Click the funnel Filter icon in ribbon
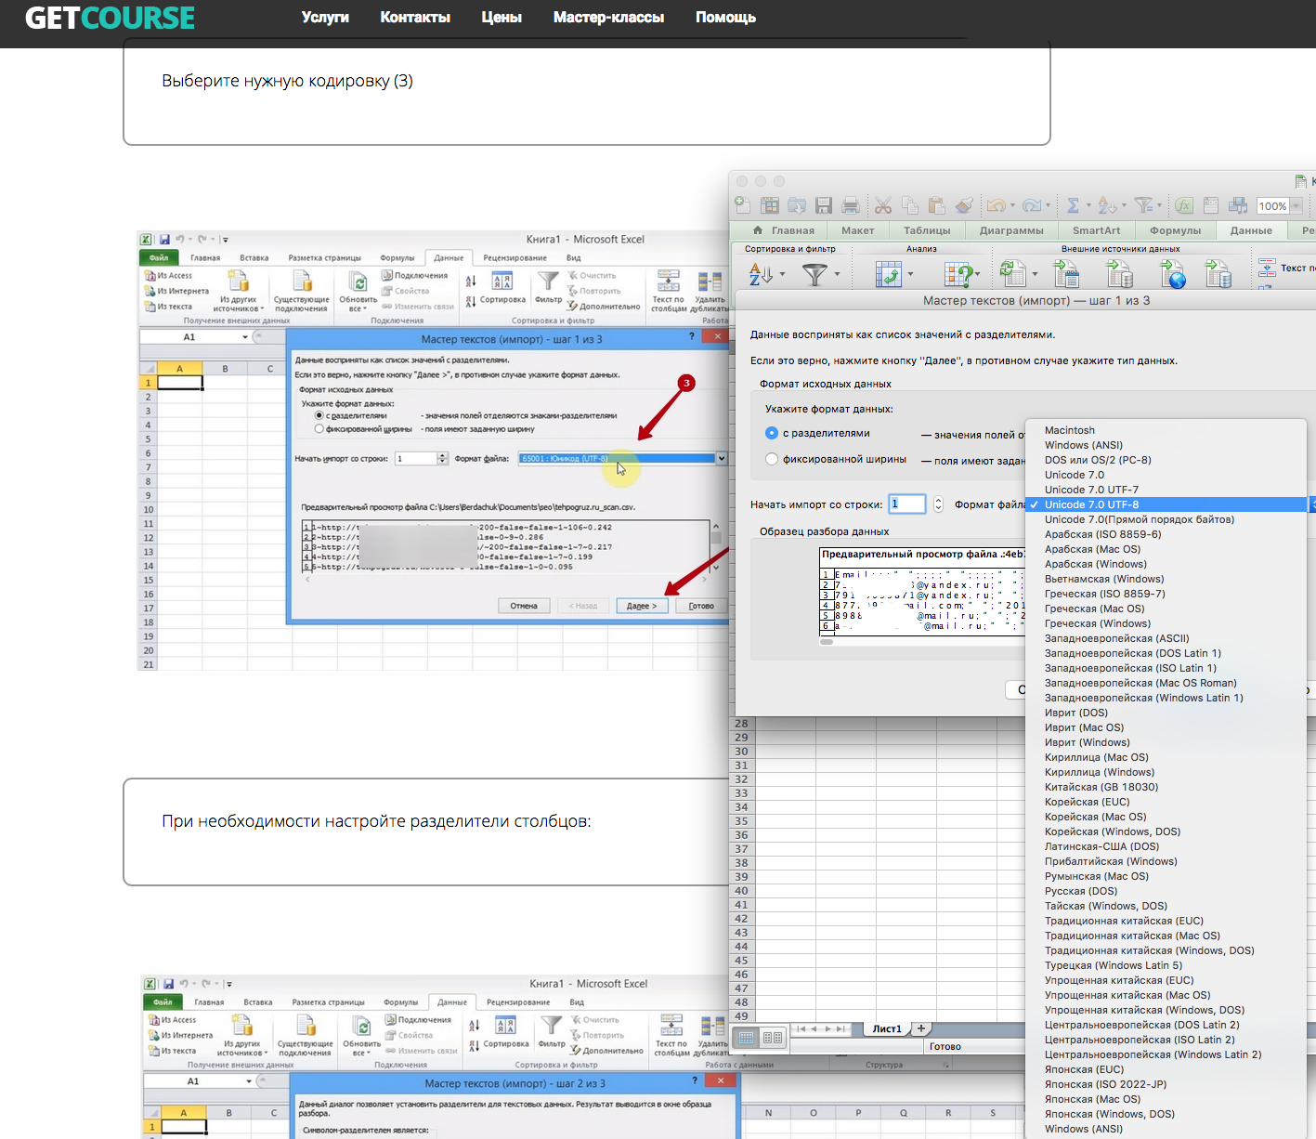This screenshot has width=1316, height=1139. 814,274
